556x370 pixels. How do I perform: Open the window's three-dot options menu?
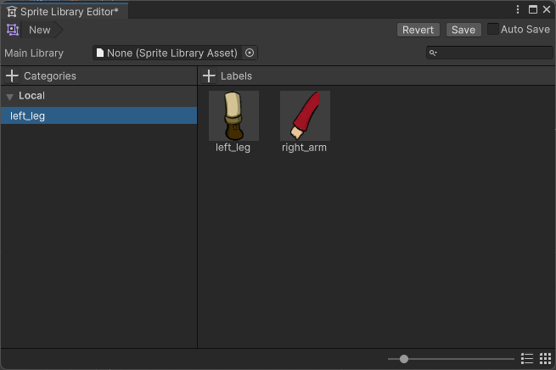tap(518, 9)
